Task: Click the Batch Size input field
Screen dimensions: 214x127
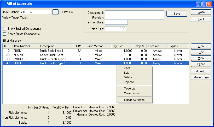Action: point(115,29)
